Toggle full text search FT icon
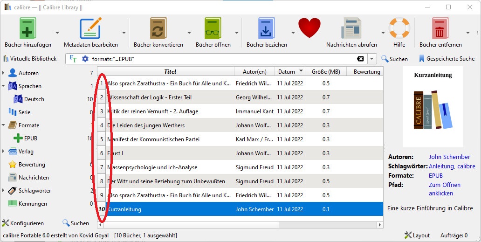The height and width of the screenshot is (242, 481). coord(73,59)
